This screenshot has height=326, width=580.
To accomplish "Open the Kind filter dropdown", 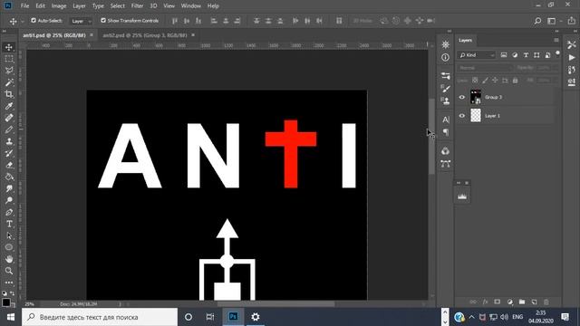I will [x=477, y=55].
